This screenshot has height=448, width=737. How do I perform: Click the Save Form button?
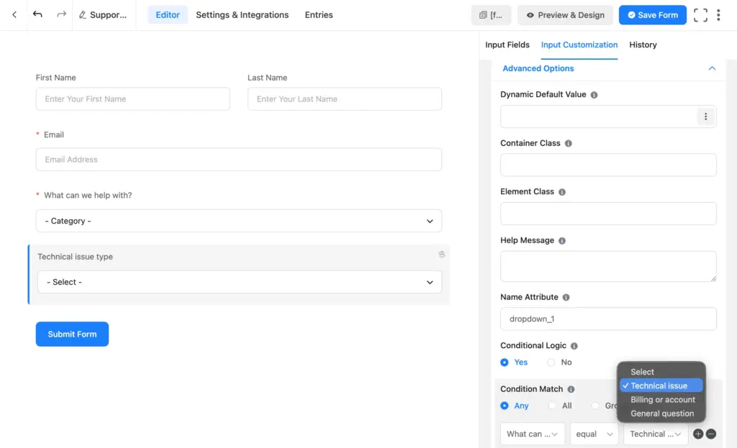(x=652, y=15)
